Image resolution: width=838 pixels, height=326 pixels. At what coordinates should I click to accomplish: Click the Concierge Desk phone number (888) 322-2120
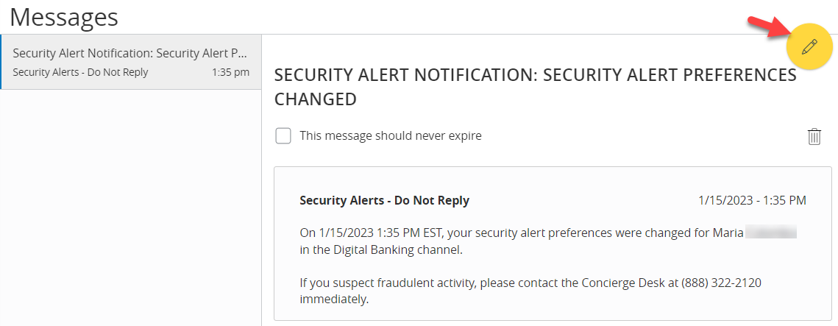[x=721, y=283]
